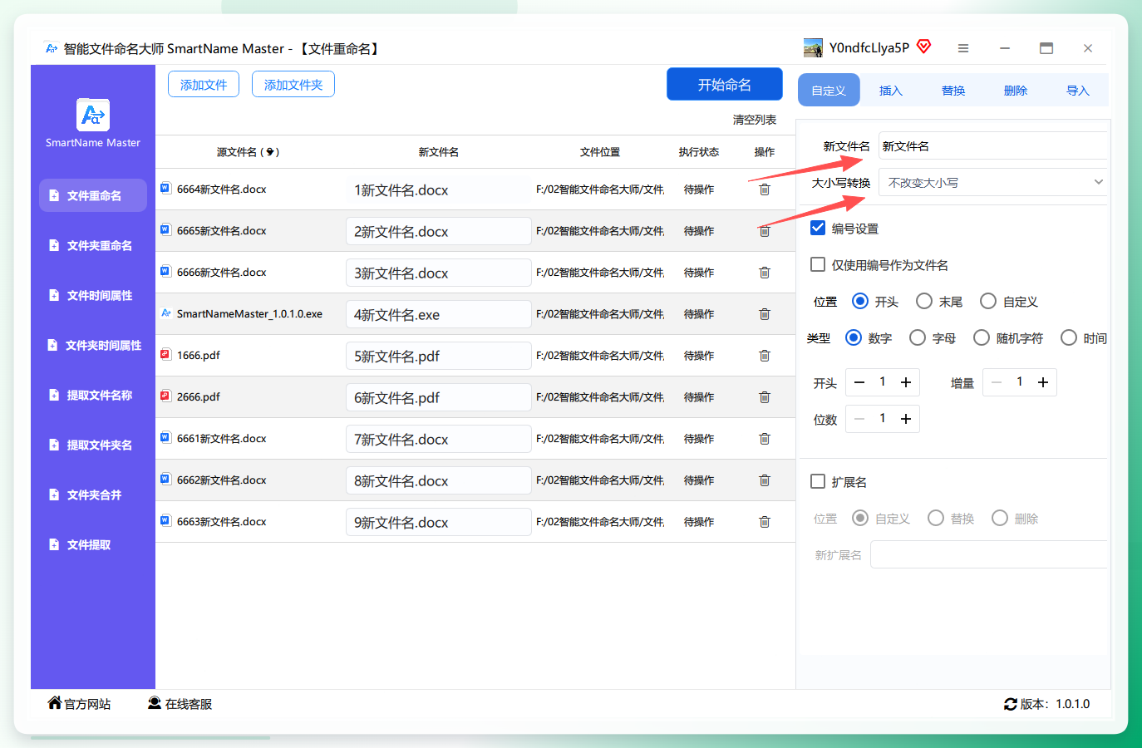This screenshot has width=1142, height=748.
Task: Open the 插入 tab
Action: (x=891, y=90)
